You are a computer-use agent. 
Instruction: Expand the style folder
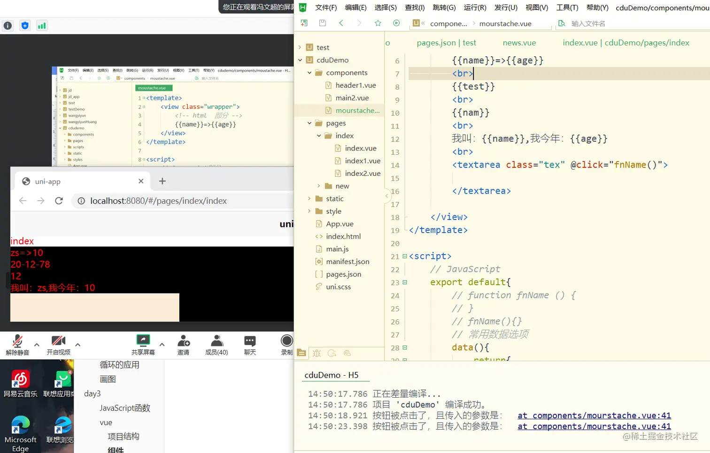(309, 211)
